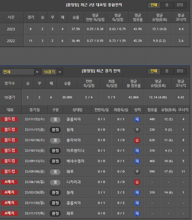Click 무 result icon for 칠레 23/11/17

[137, 130]
